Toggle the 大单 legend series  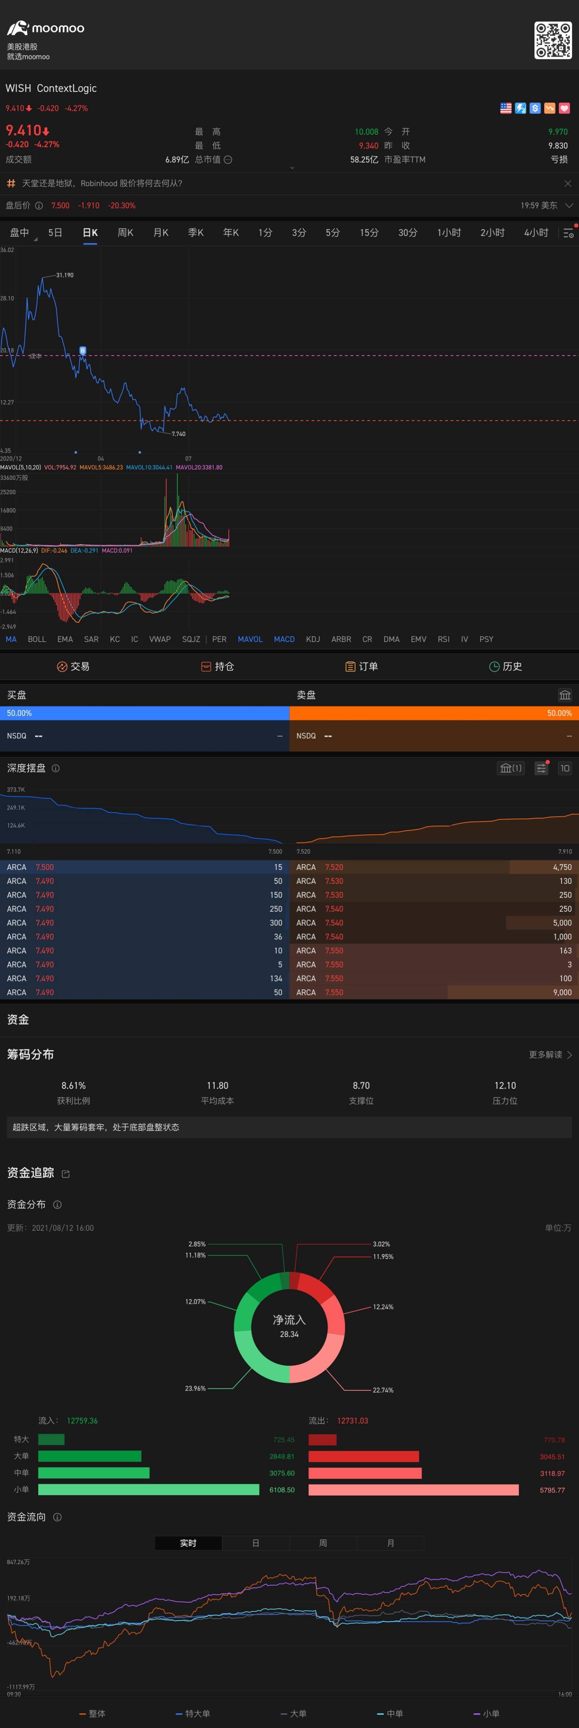[x=293, y=1713]
